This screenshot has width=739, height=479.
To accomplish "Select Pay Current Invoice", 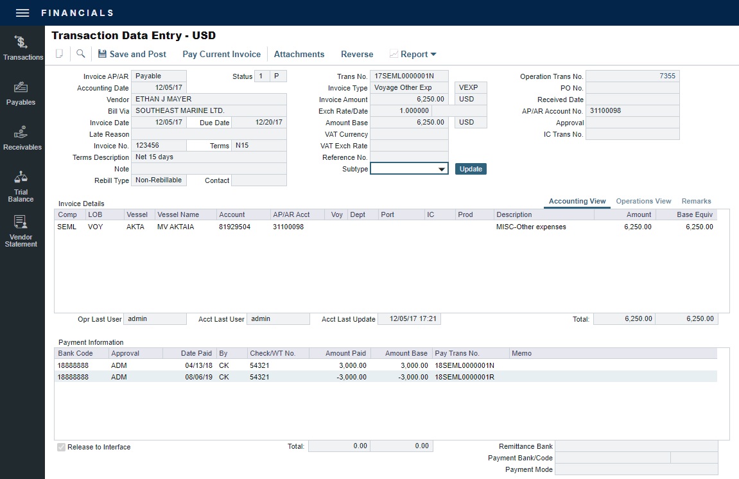I will (221, 54).
